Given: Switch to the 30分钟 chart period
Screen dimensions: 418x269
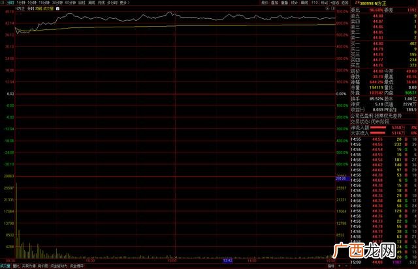Looking at the screenshot, I should click(57, 3).
